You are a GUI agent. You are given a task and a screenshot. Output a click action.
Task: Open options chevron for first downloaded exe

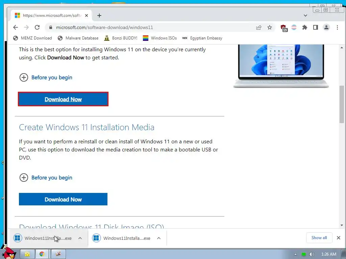[80, 238]
